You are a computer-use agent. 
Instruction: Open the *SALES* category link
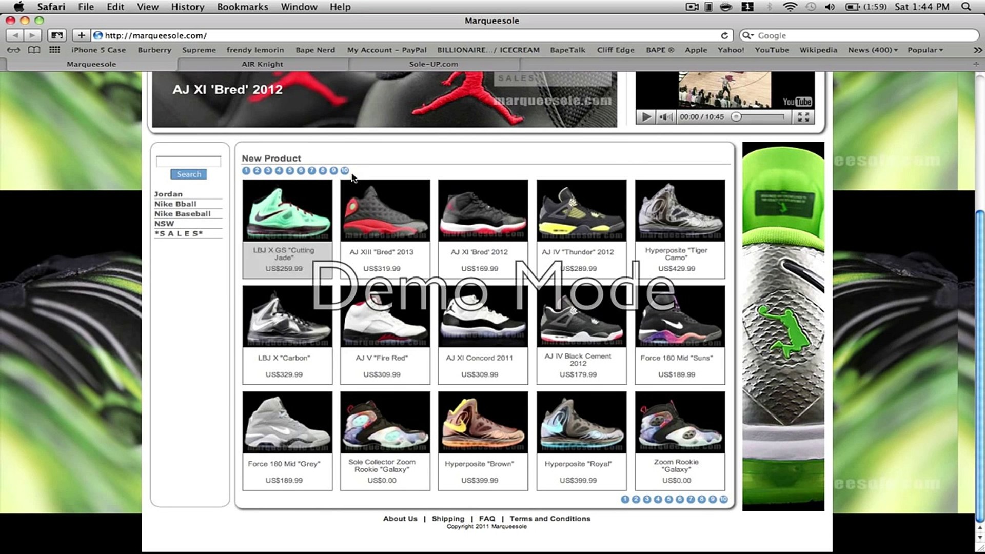coord(179,233)
